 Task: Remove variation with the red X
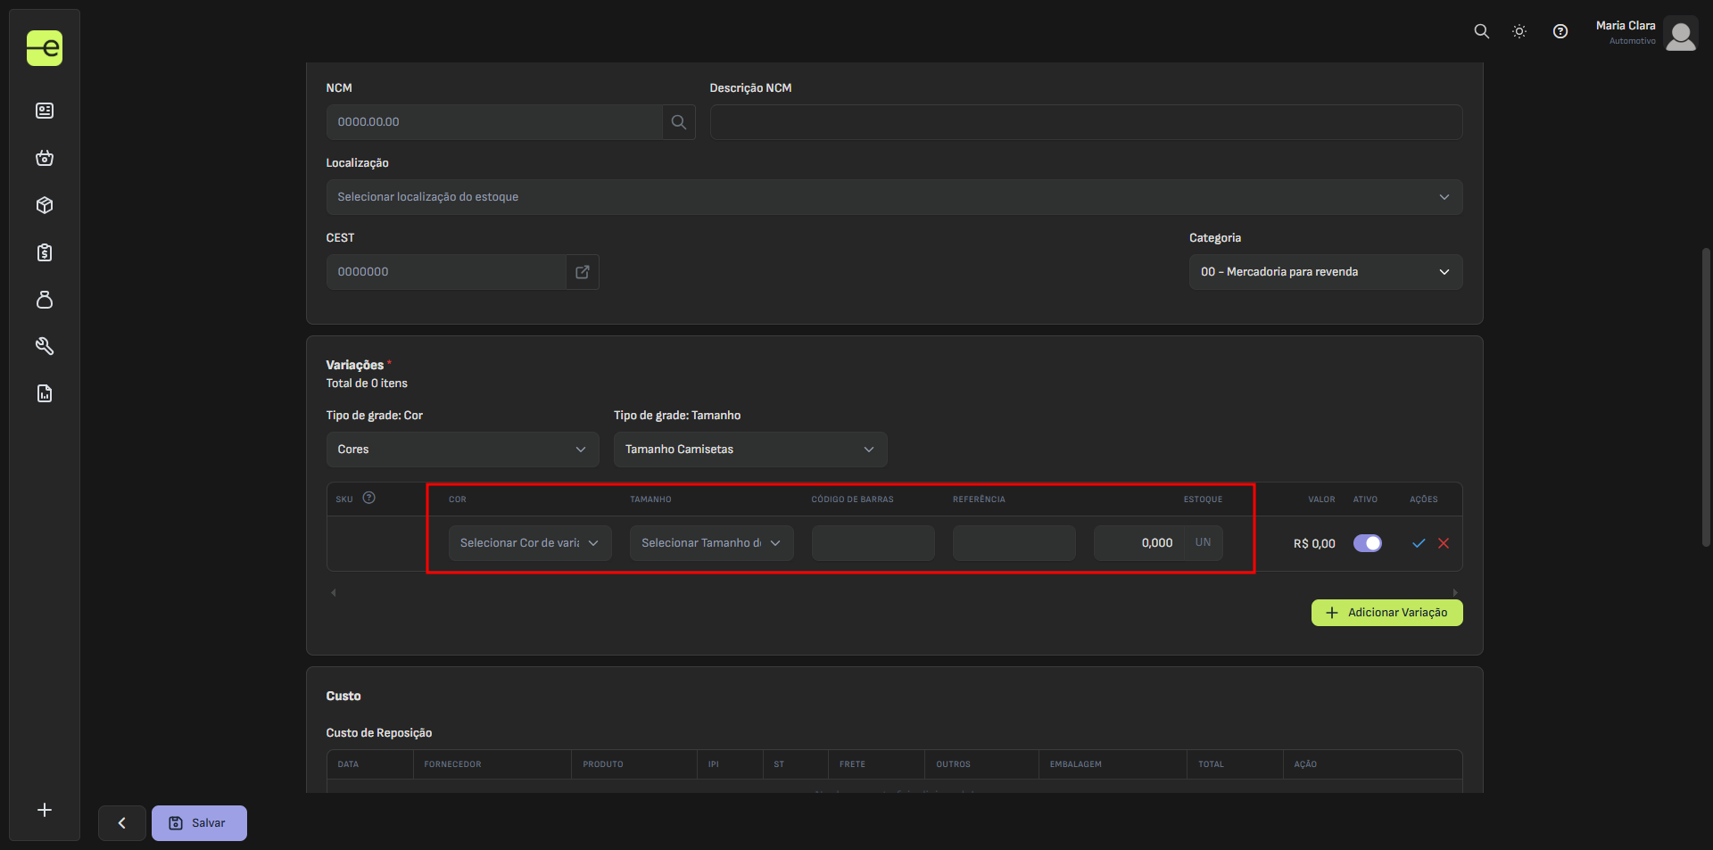(1444, 543)
